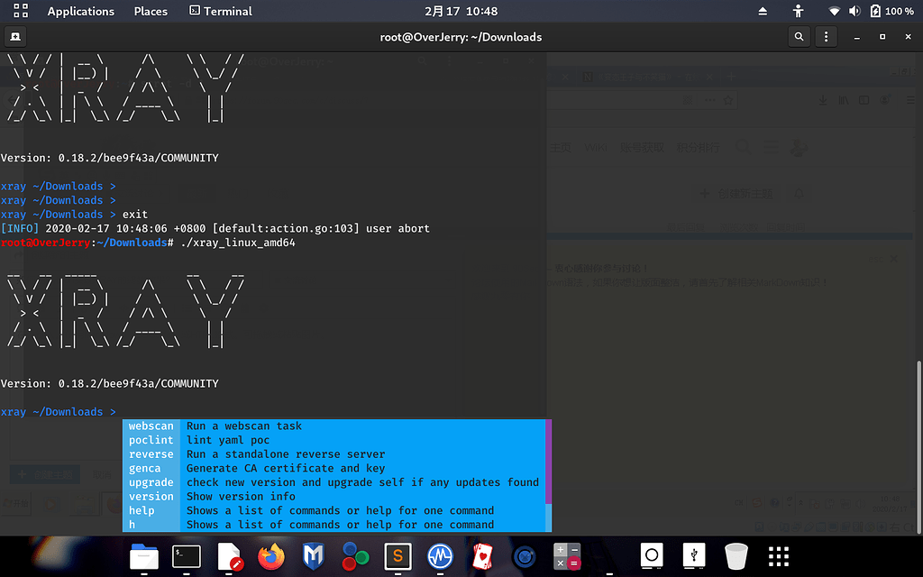The image size is (923, 577).
Task: Open the Calculator app from the dock
Action: [566, 556]
